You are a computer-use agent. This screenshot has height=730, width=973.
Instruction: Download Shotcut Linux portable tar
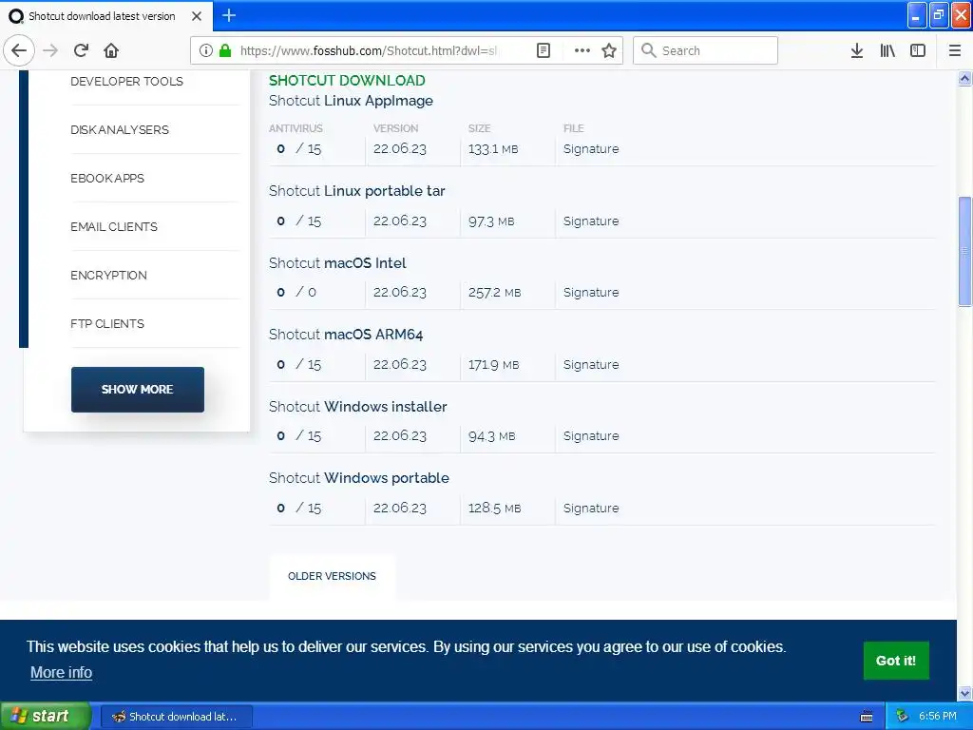(x=357, y=190)
